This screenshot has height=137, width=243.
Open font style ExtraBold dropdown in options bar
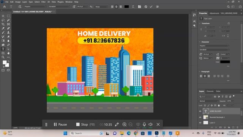pyautogui.click(x=59, y=7)
